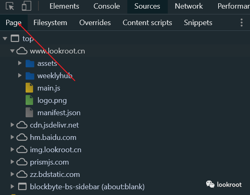Open the Network tab
Image resolution: width=250 pixels, height=195 pixels.
(189, 6)
